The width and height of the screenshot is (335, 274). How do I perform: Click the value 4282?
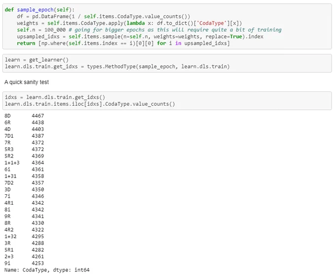click(38, 250)
